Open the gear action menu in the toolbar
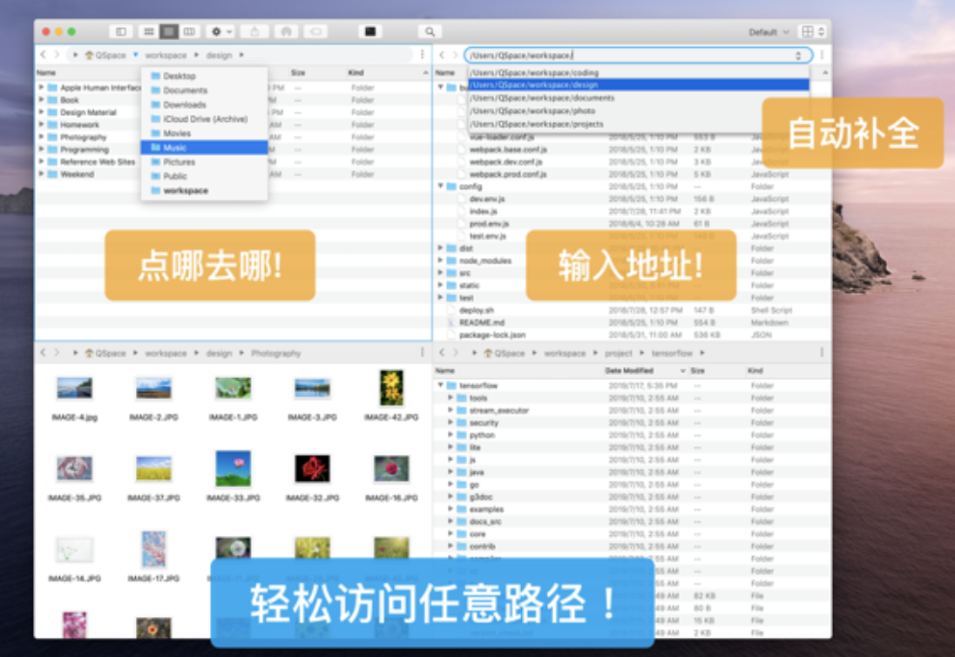Viewport: 955px width, 657px height. [215, 30]
